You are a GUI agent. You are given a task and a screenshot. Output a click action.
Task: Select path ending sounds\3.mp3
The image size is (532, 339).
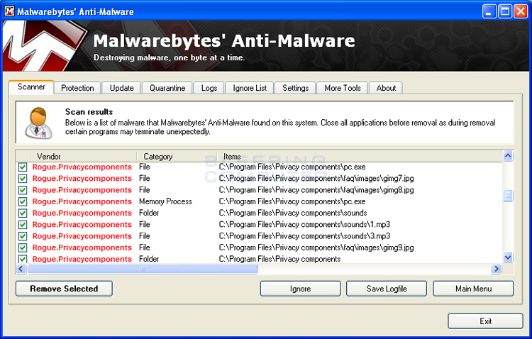tap(304, 236)
